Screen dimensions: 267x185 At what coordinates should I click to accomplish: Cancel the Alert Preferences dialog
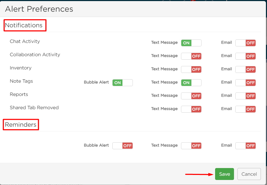pos(249,174)
